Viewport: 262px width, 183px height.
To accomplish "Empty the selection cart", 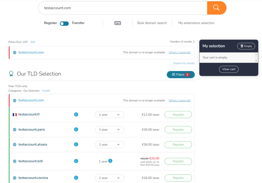I will coord(246,46).
